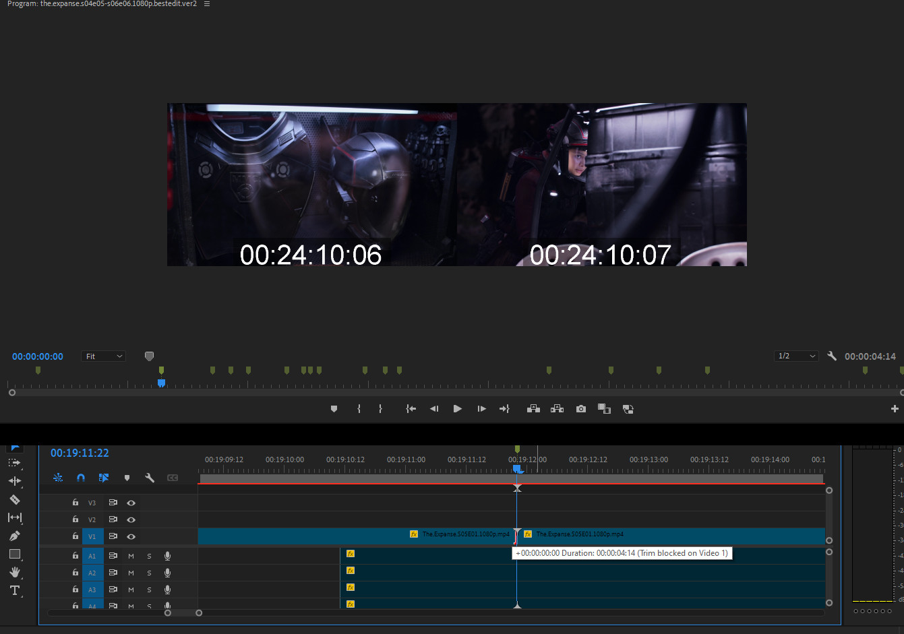Select the Type tool
904x634 pixels.
(14, 590)
